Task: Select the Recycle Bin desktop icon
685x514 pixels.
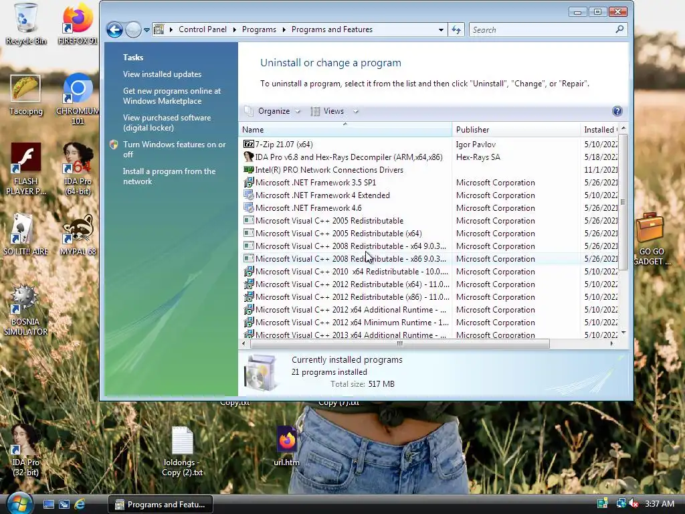Action: (26, 23)
